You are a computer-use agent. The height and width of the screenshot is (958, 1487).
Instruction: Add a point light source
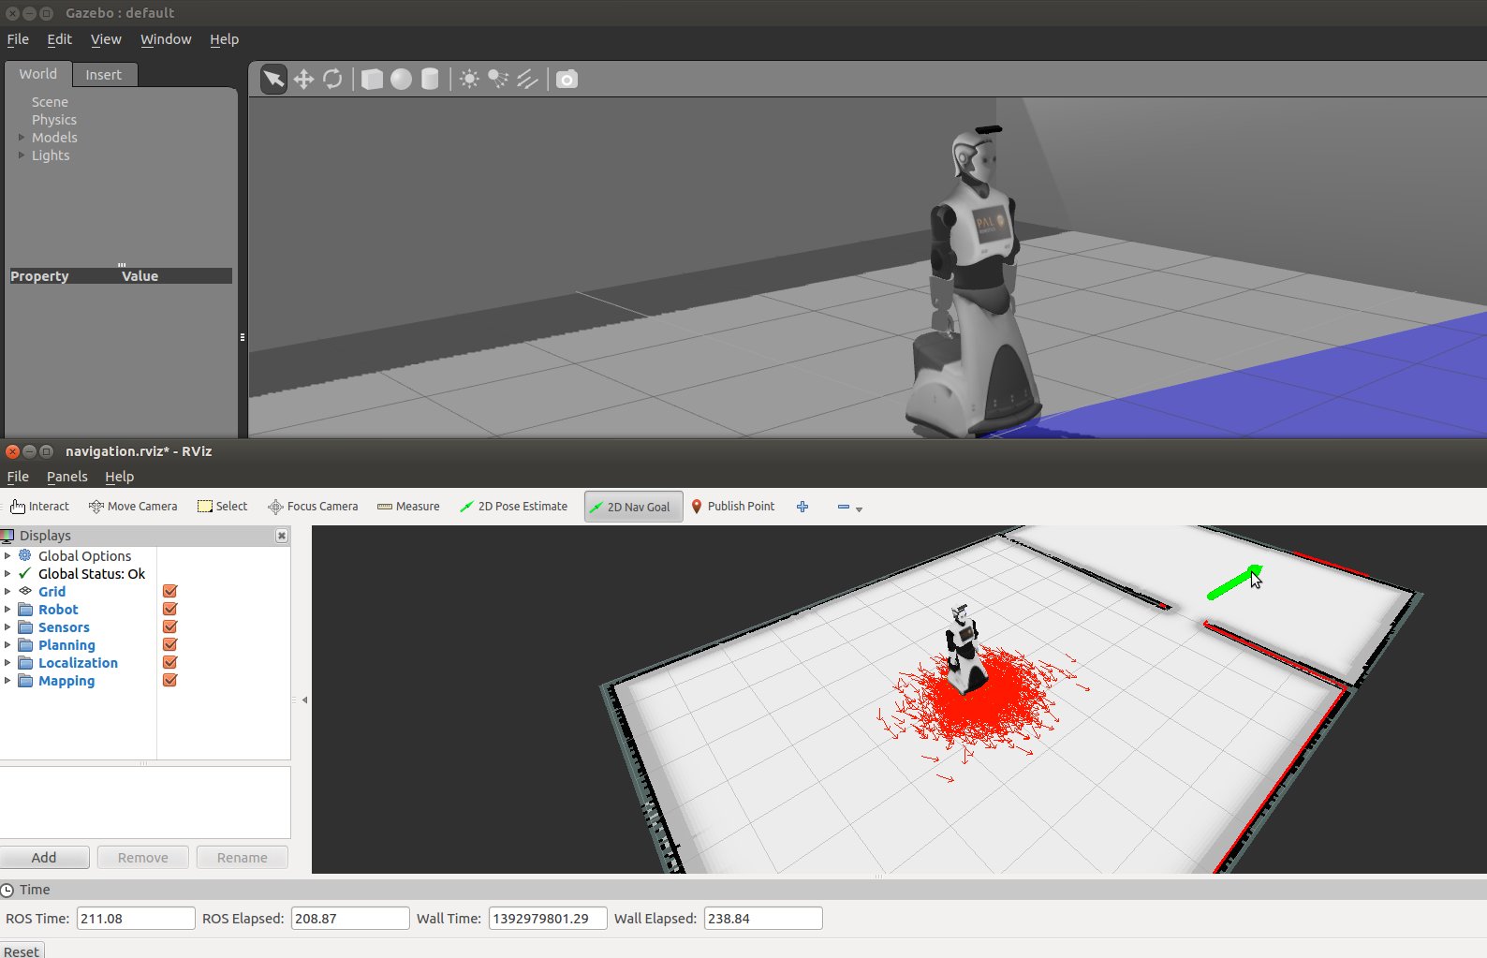point(469,80)
